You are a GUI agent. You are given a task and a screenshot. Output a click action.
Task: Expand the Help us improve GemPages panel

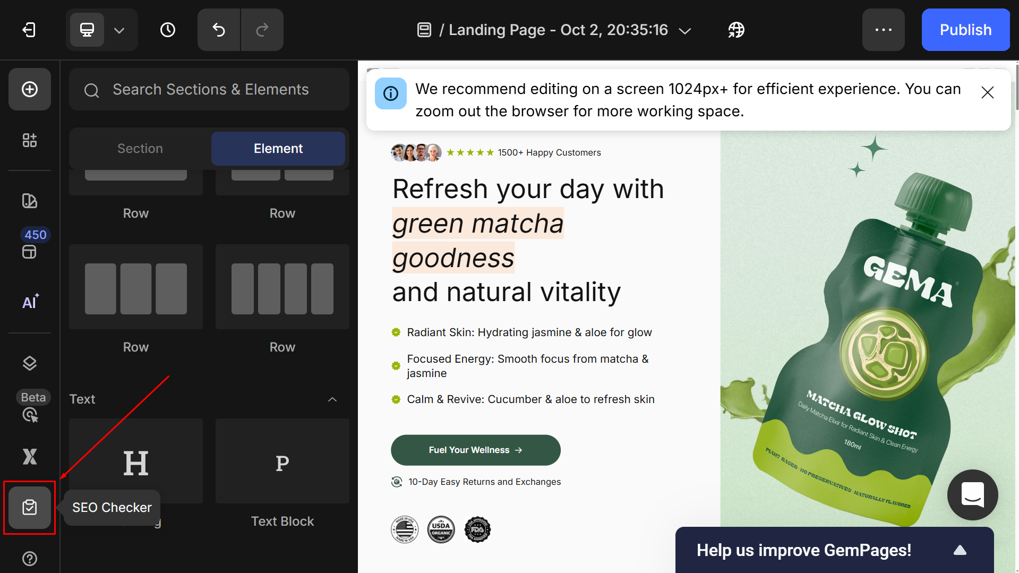coord(960,550)
